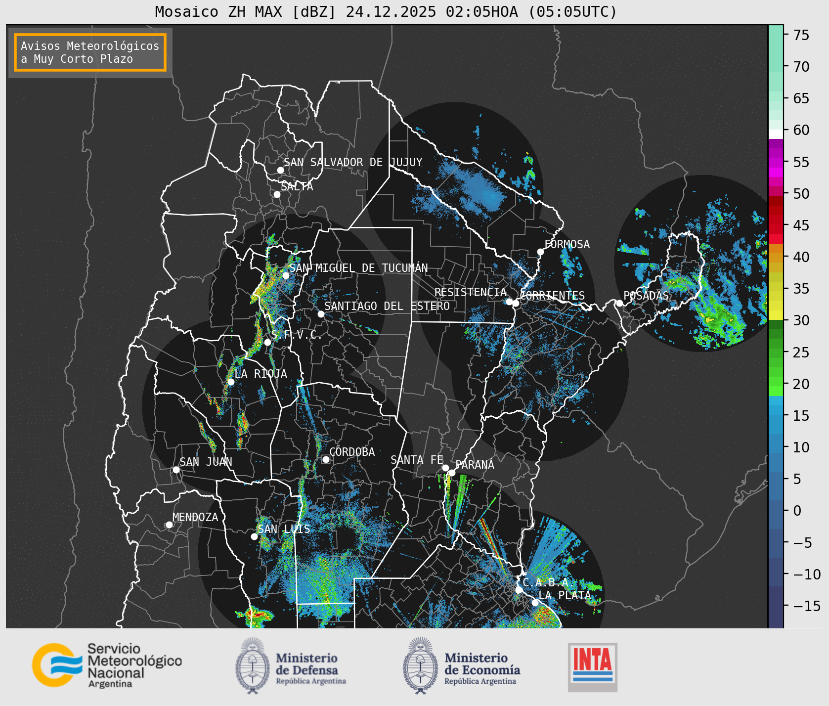The image size is (829, 706).
Task: Click the white 60 dBZ color band
Action: click(776, 134)
